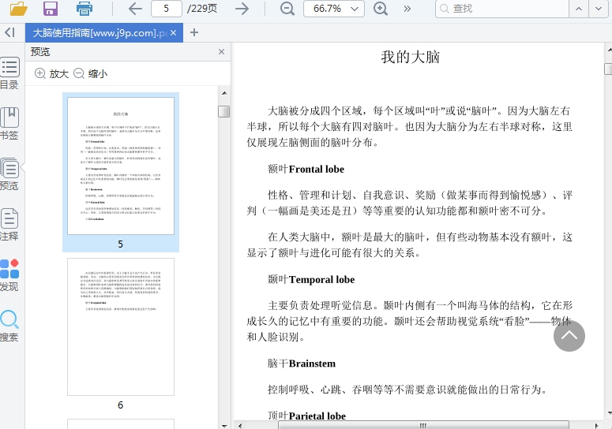Screen dimensions: 612x429
Task: Print the document using printer icon
Action: [84, 8]
